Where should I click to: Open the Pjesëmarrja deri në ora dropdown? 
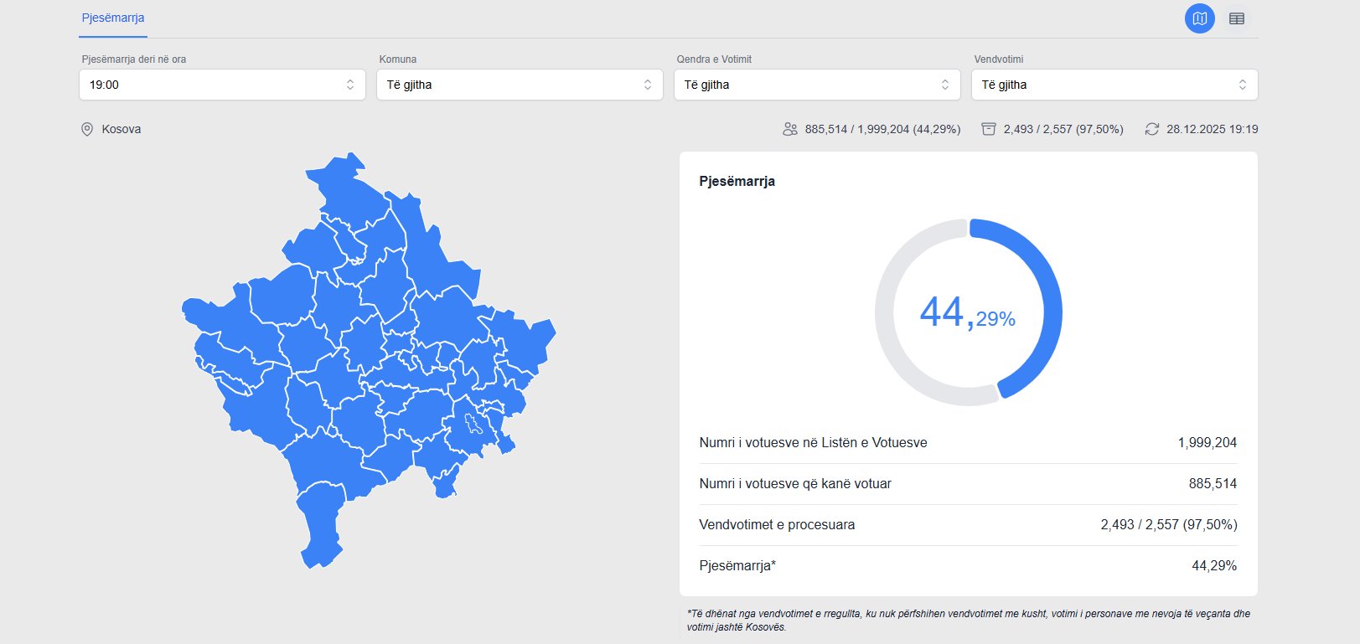[x=222, y=85]
